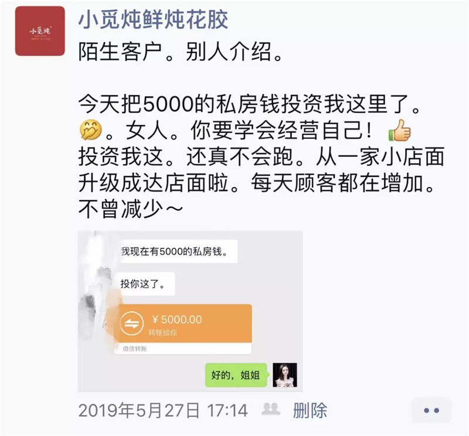The image size is (469, 436).
Task: Click the 微信转账 label under the transfer
Action: coord(135,349)
